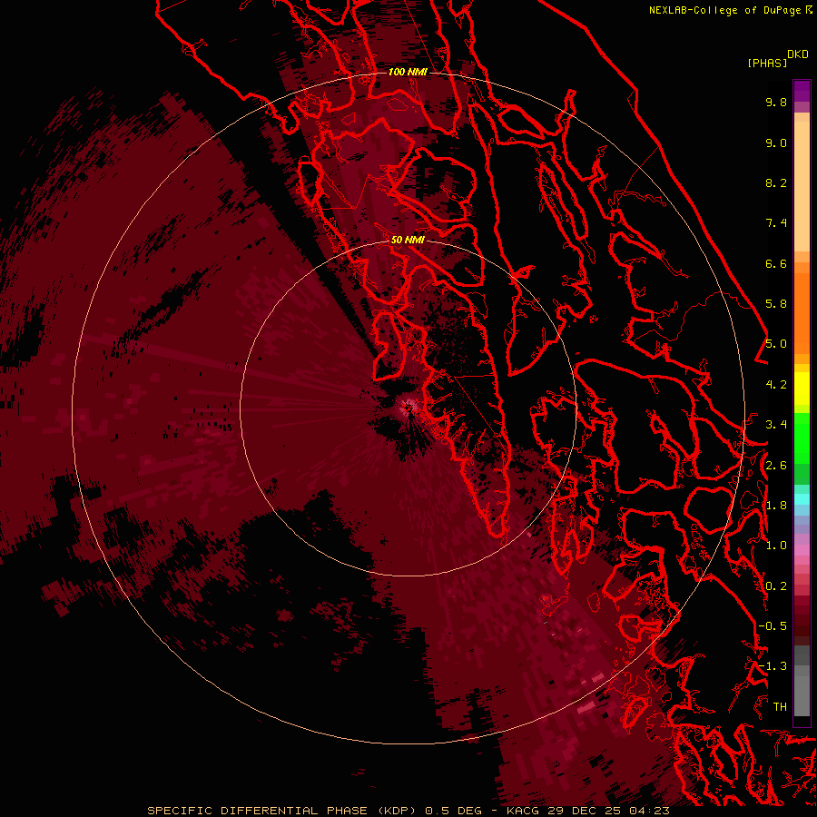
Task: Click the 04:23 timestamp
Action: (649, 811)
